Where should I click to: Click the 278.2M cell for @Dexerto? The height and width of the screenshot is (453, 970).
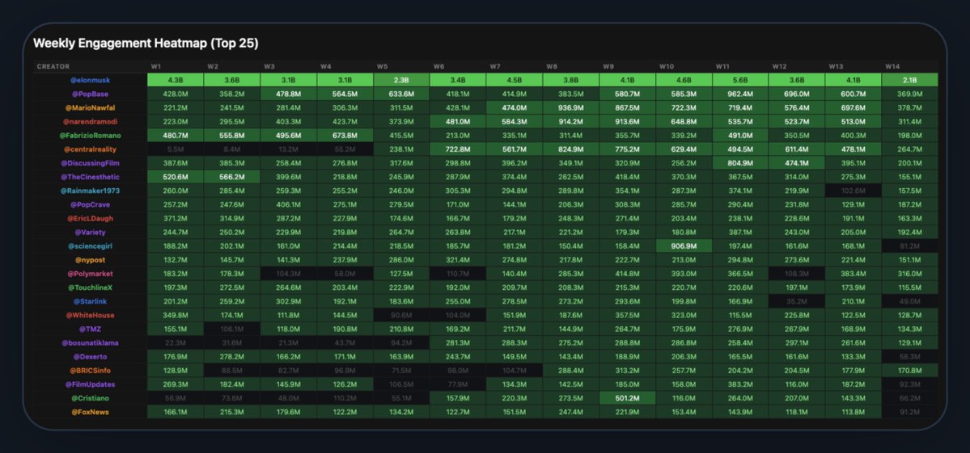pos(232,357)
